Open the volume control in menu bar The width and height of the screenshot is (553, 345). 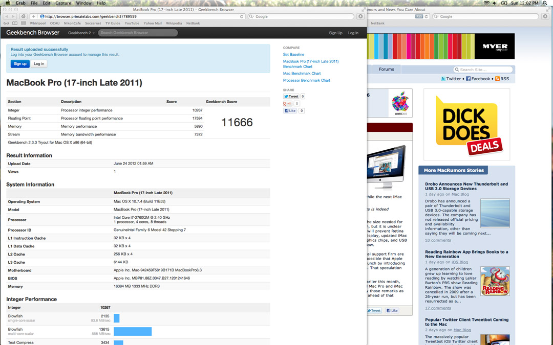495,3
